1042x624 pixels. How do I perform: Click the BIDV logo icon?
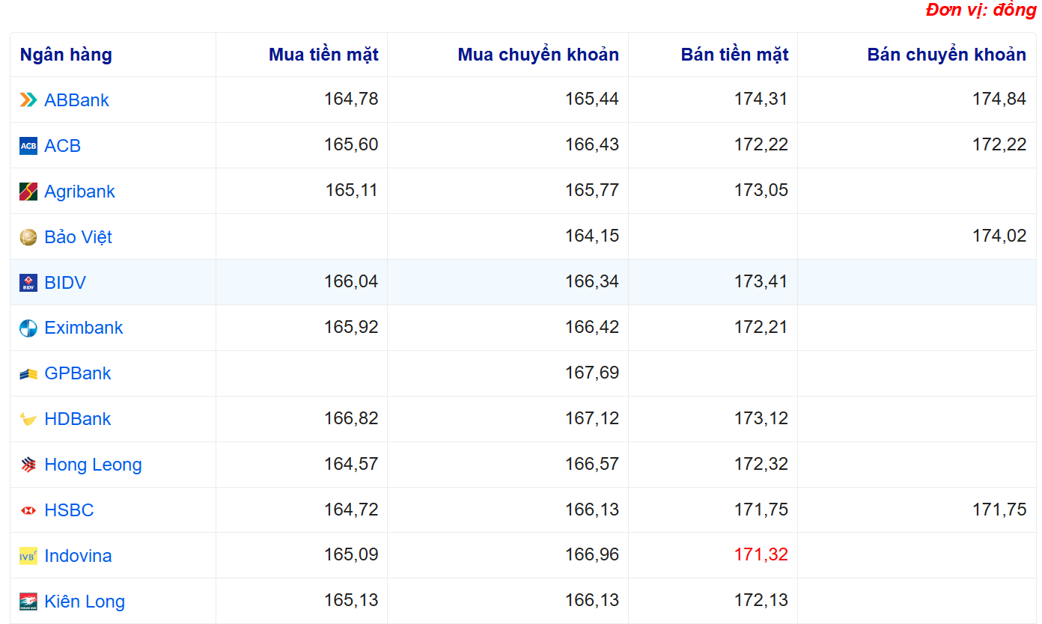tap(28, 283)
